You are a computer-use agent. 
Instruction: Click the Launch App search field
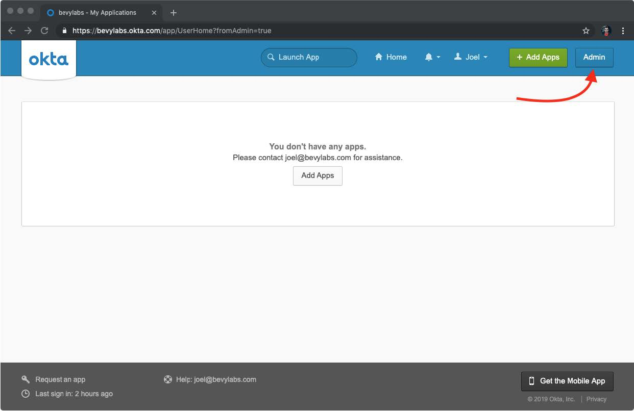(309, 57)
